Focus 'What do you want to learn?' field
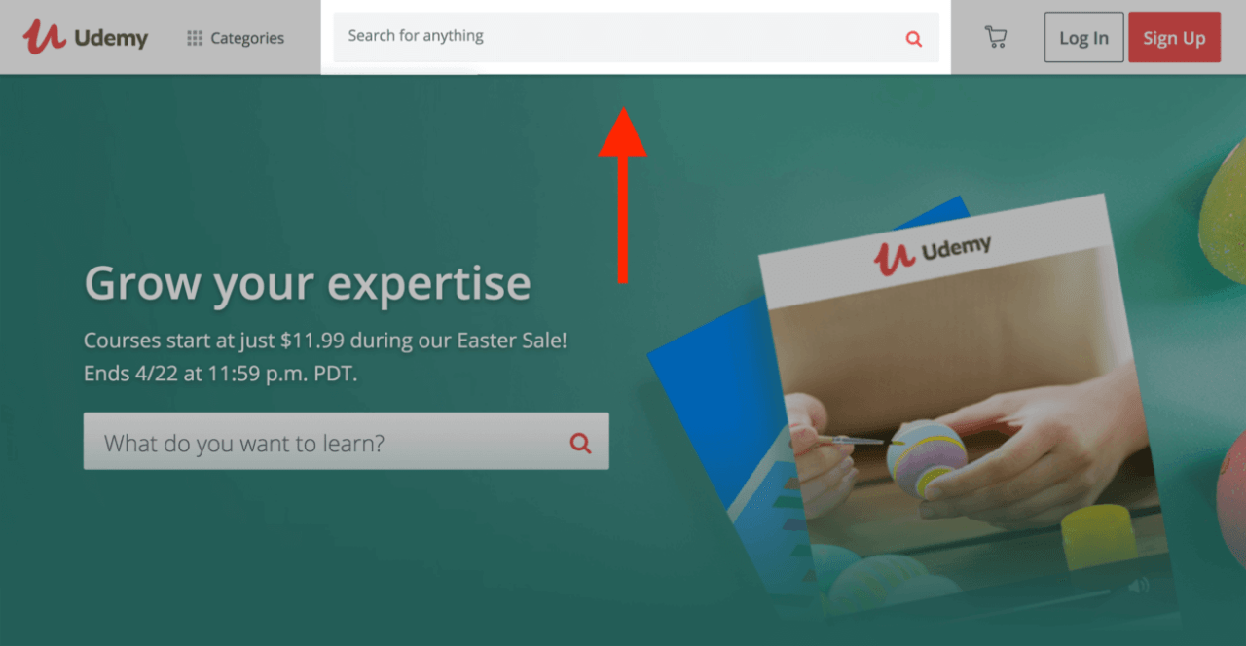Viewport: 1246px width, 646px height. coord(346,442)
